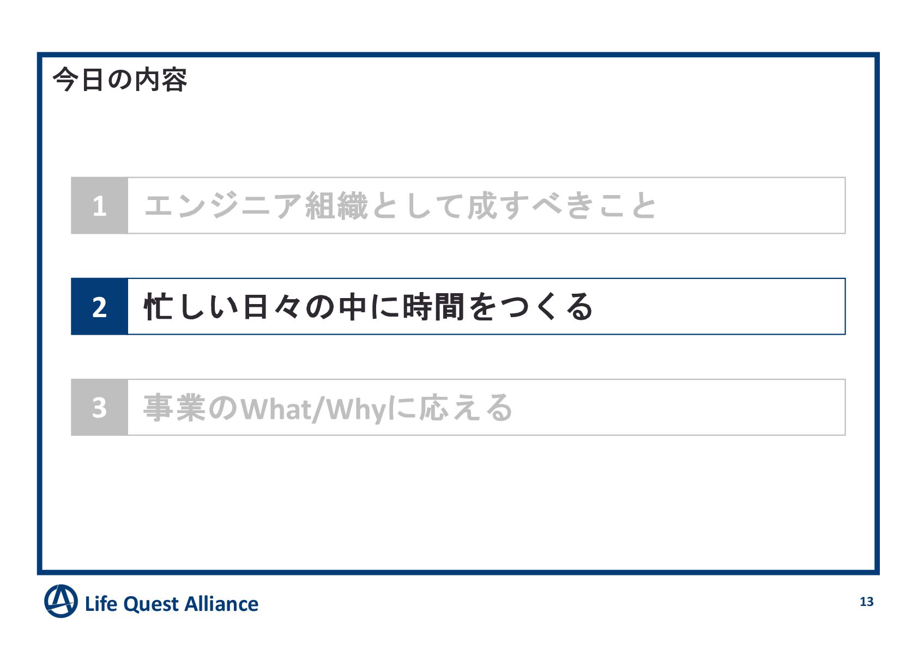Image resolution: width=918 pixels, height=649 pixels.
Task: Click the dark blue number 2 tile
Action: (x=99, y=307)
